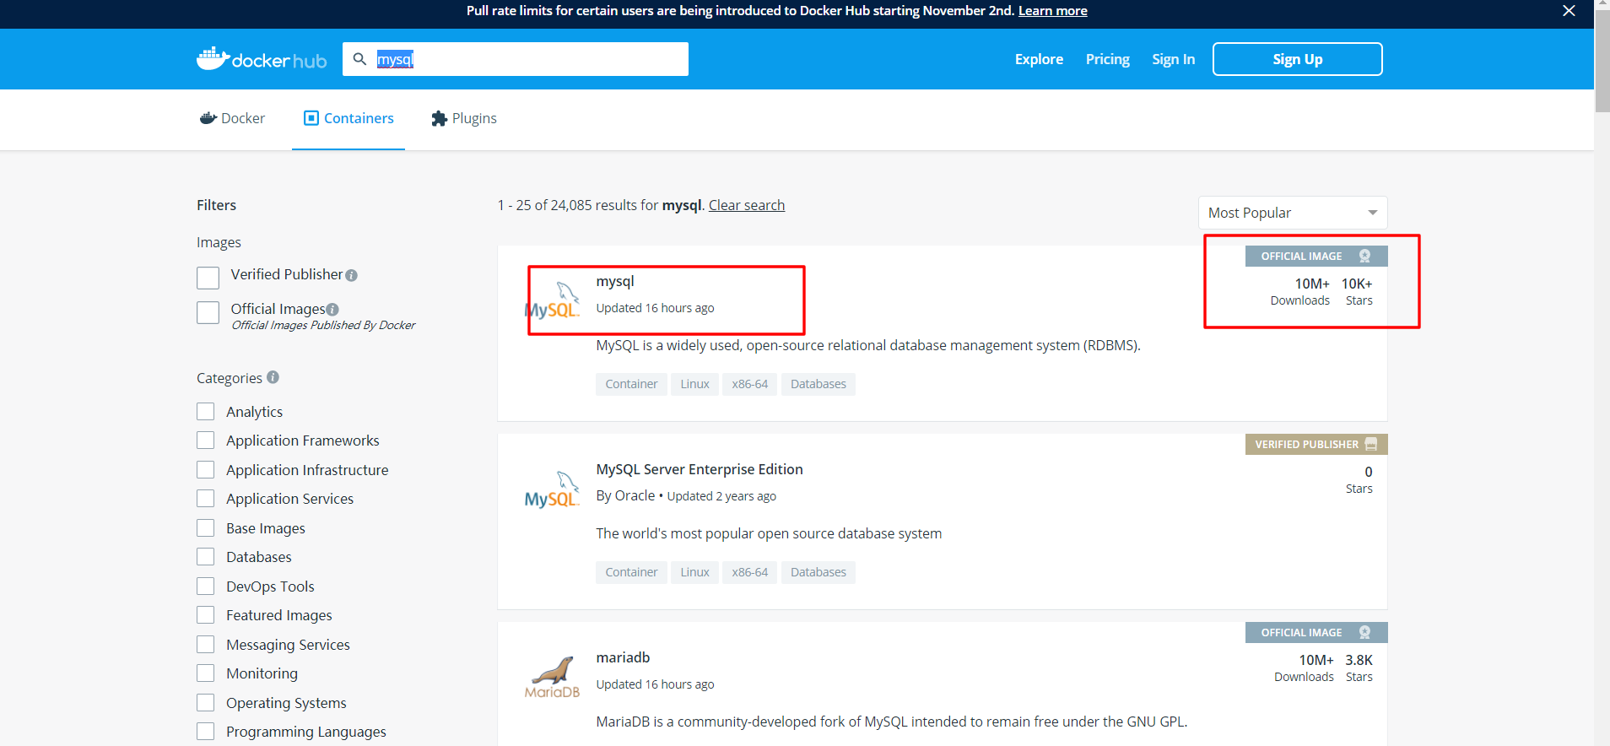Follow the Learn more link
This screenshot has height=746, width=1610.
click(x=1053, y=11)
